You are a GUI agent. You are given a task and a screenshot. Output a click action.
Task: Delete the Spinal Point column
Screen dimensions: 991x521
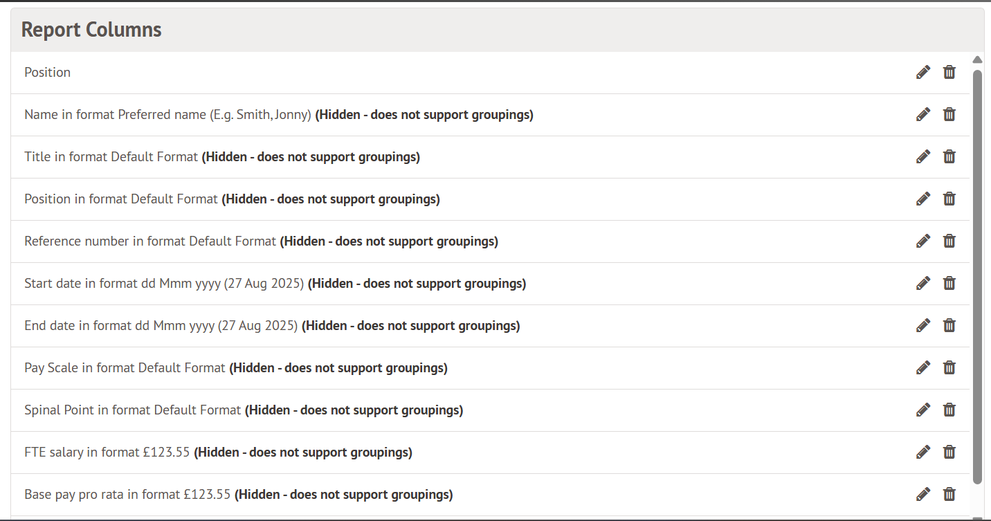point(949,410)
